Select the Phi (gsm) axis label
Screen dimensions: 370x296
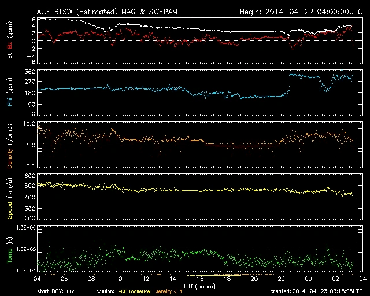tap(10, 92)
